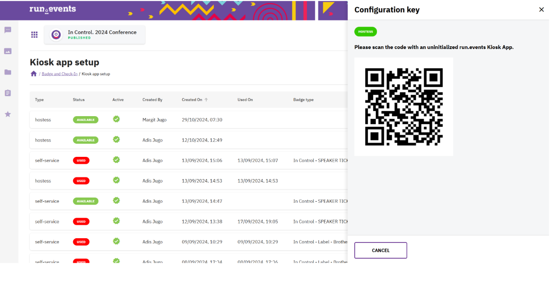553x285 pixels.
Task: Click AVAILABLE badge in 13/09/2024, 14:47 row
Action: [x=86, y=201]
